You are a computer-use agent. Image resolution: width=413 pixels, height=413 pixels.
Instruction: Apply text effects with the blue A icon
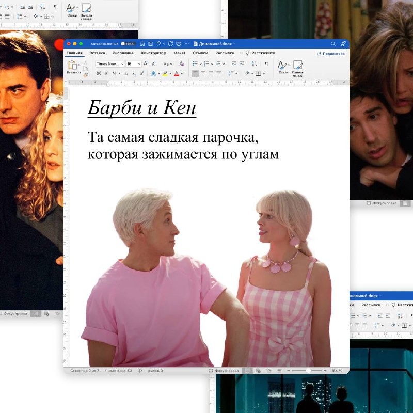click(153, 74)
